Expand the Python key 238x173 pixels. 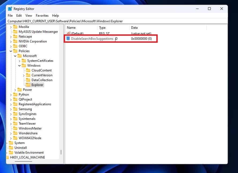(x=11, y=95)
